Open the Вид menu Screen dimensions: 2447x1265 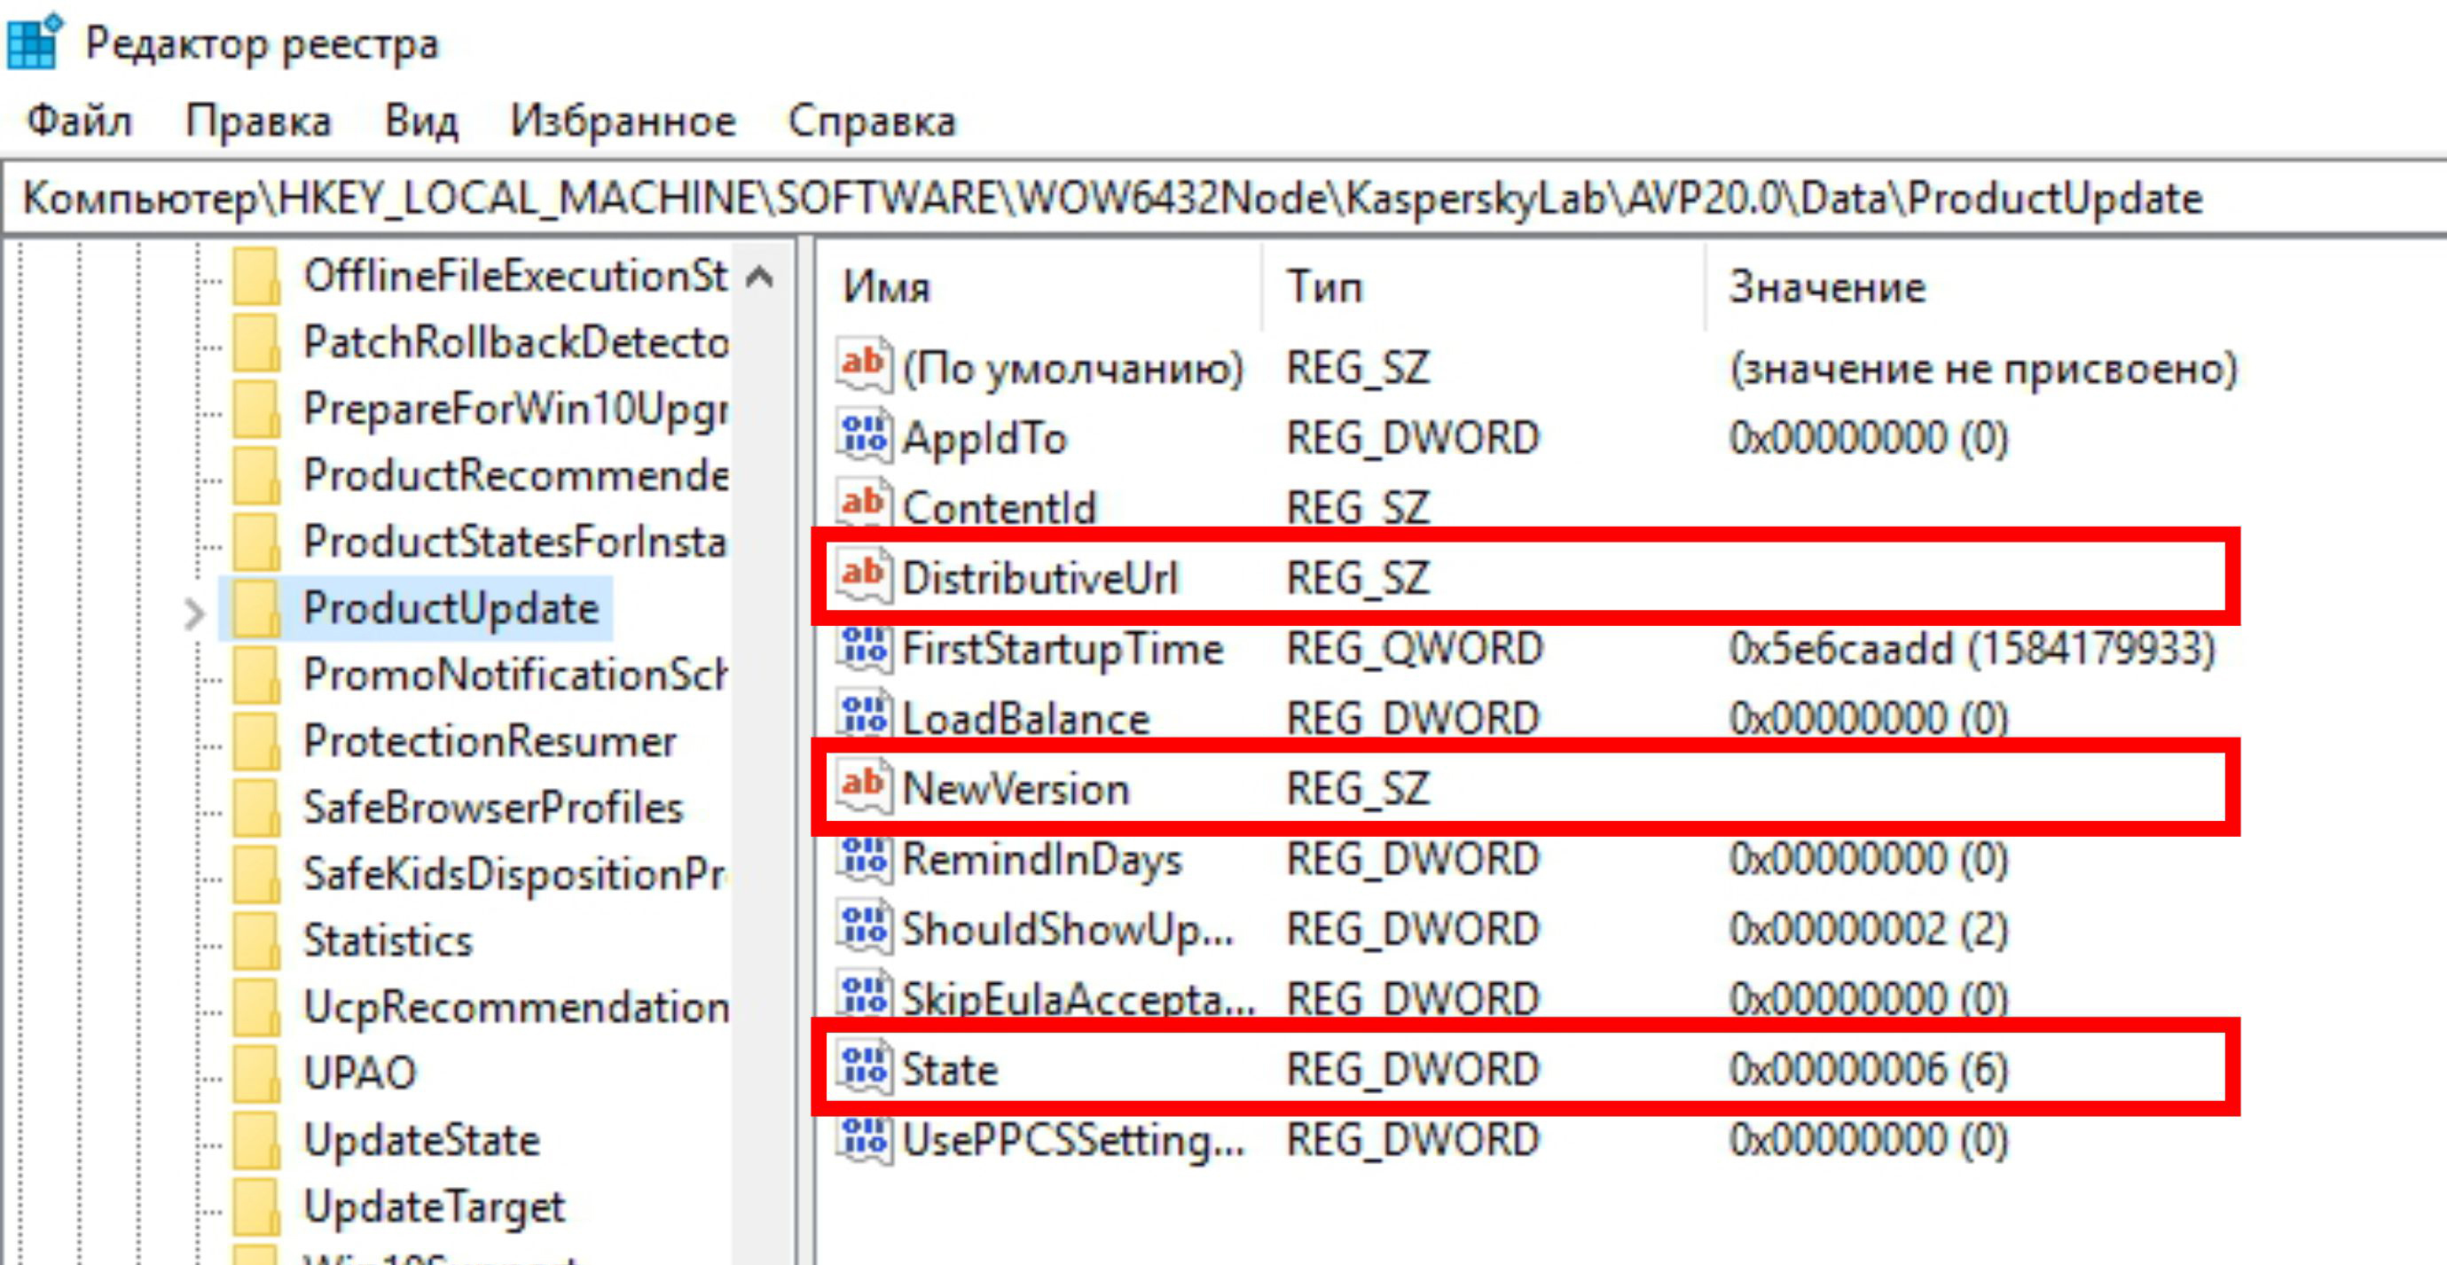pyautogui.click(x=420, y=121)
